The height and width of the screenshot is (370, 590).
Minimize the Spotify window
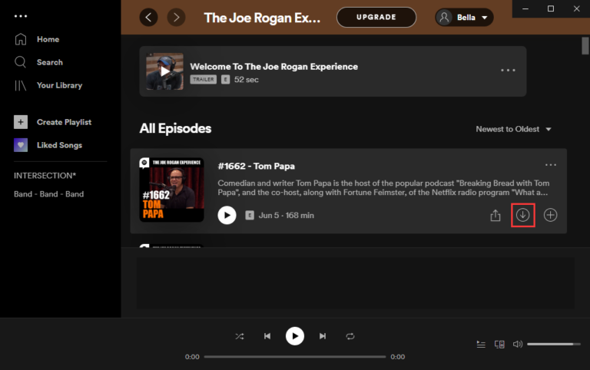tap(525, 8)
